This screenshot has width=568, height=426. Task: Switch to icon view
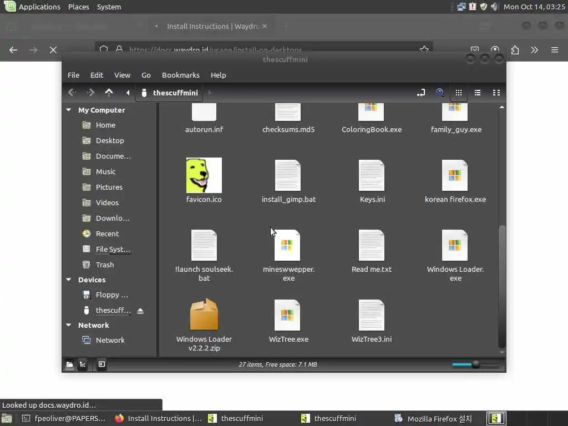pyautogui.click(x=459, y=93)
